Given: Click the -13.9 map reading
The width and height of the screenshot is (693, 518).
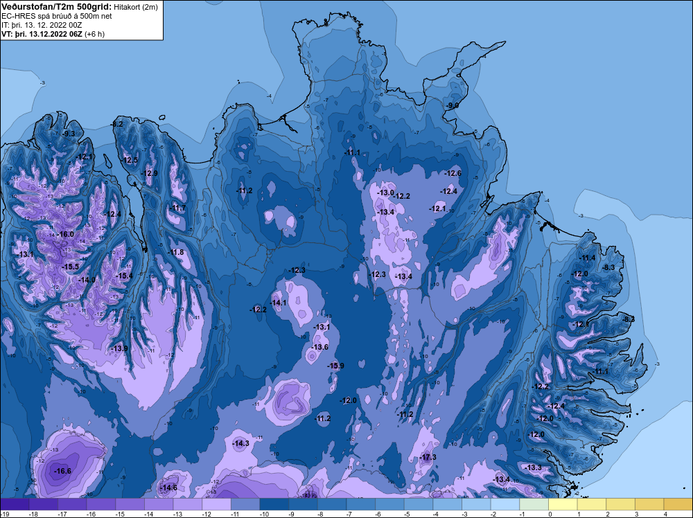Looking at the screenshot, I should point(119,348).
